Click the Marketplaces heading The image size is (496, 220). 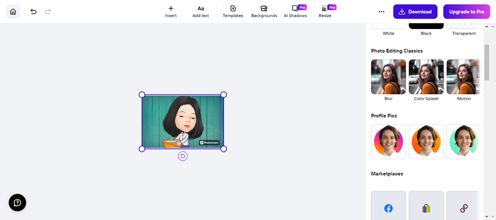[x=387, y=174]
